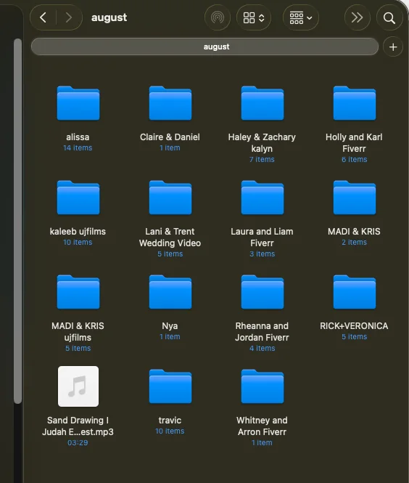
Task: Show more toolbar items (double chevron)
Action: [x=357, y=17]
